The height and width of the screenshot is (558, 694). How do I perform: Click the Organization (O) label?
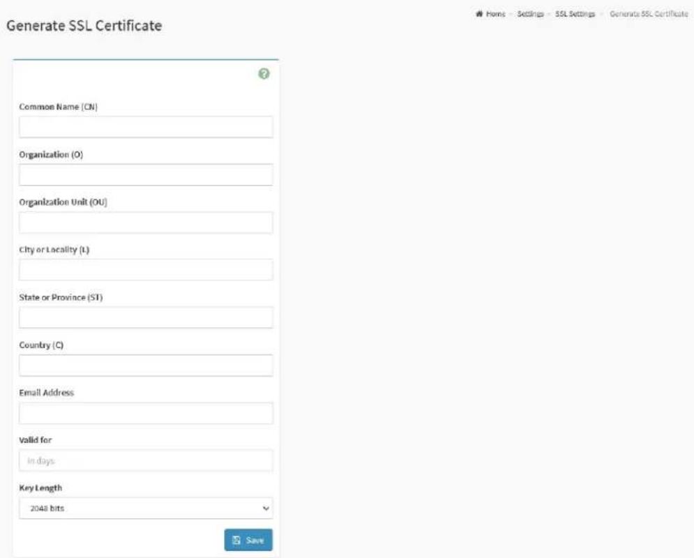(x=51, y=154)
